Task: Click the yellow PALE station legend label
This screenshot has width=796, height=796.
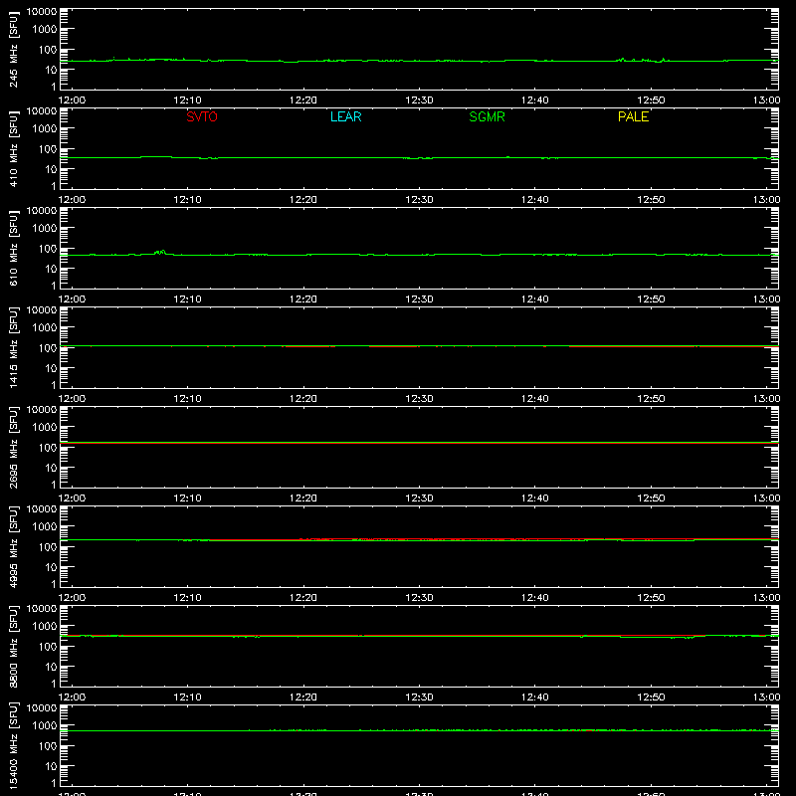Action: point(633,116)
